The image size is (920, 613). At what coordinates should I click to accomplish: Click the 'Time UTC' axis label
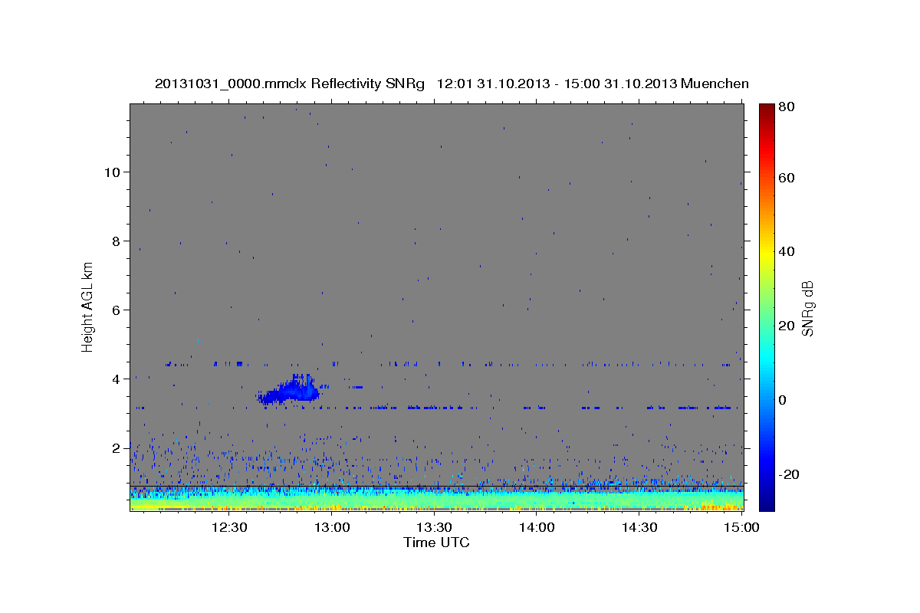click(x=436, y=543)
